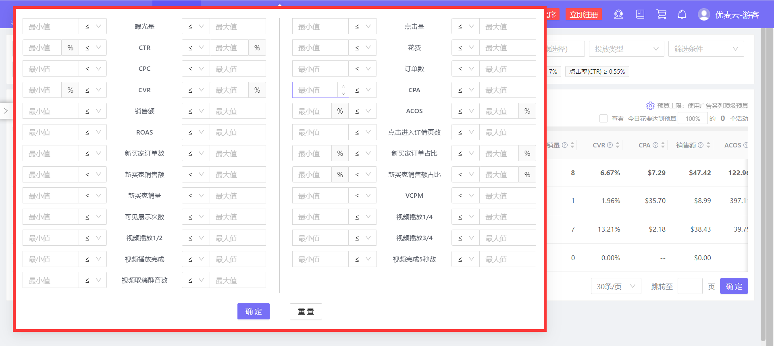Click the 新买家订单占比 minimum value field

pos(312,153)
